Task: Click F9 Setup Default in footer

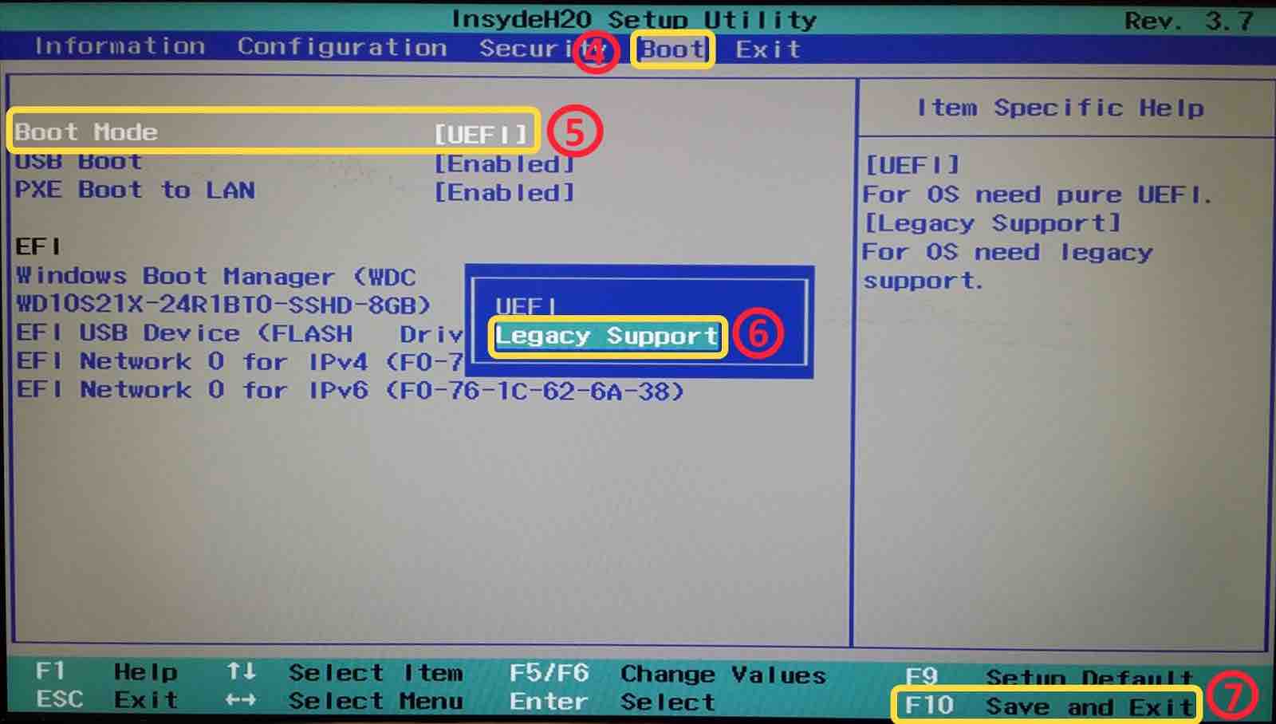Action: 1050,678
